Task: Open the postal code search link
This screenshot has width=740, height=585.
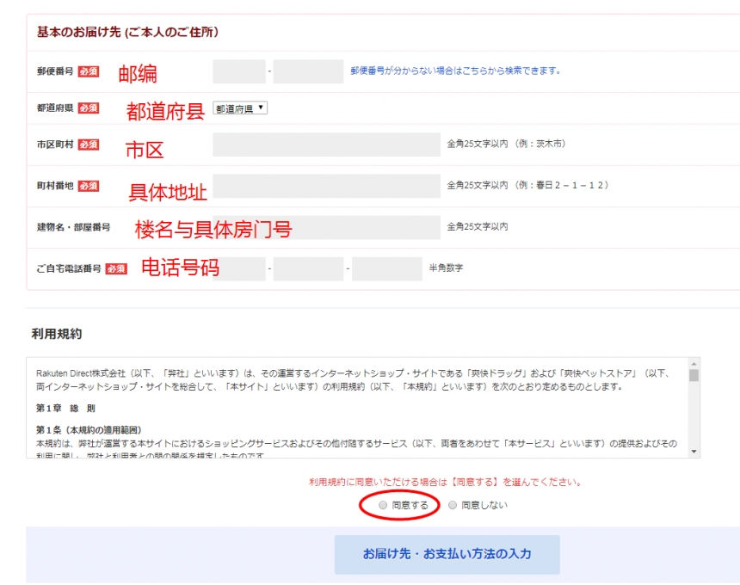Action: [x=455, y=71]
